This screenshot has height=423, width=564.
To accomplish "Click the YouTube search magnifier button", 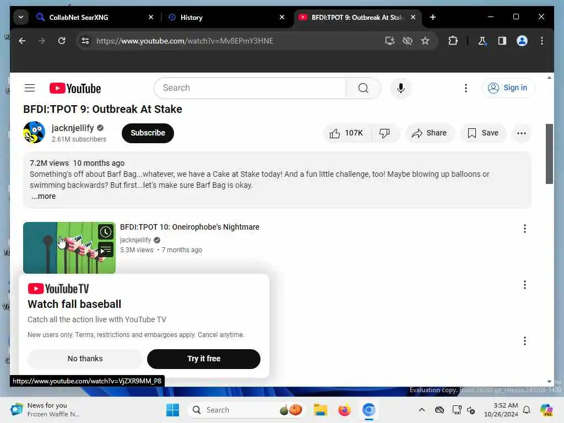I will click(x=364, y=88).
